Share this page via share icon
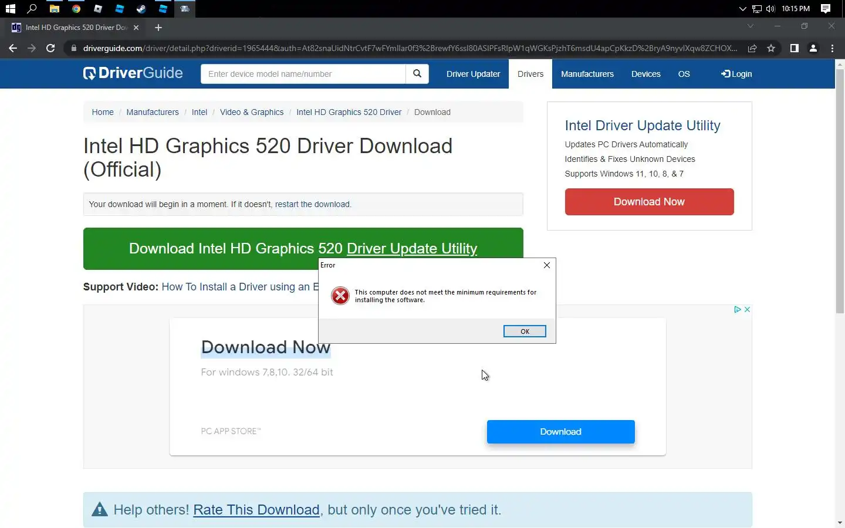Image resolution: width=845 pixels, height=528 pixels. [x=752, y=48]
